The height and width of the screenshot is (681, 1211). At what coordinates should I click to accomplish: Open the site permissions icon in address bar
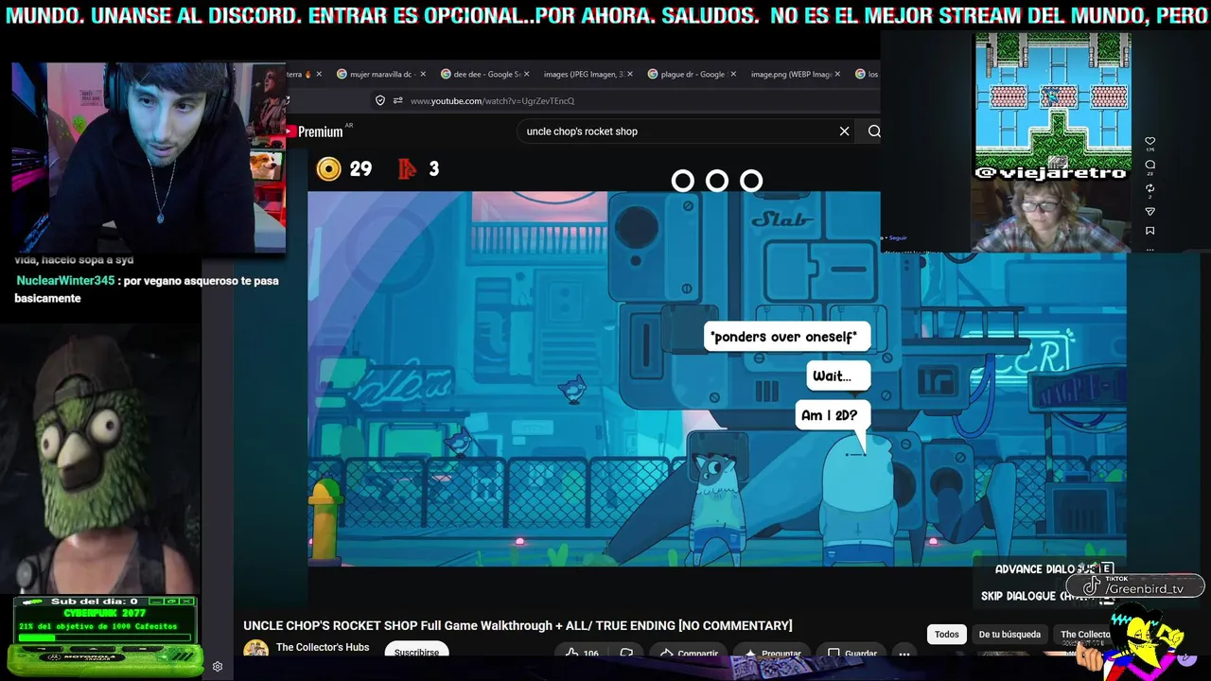pos(397,100)
